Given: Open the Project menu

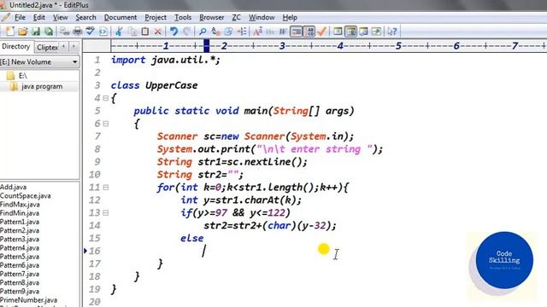Looking at the screenshot, I should coord(156,17).
